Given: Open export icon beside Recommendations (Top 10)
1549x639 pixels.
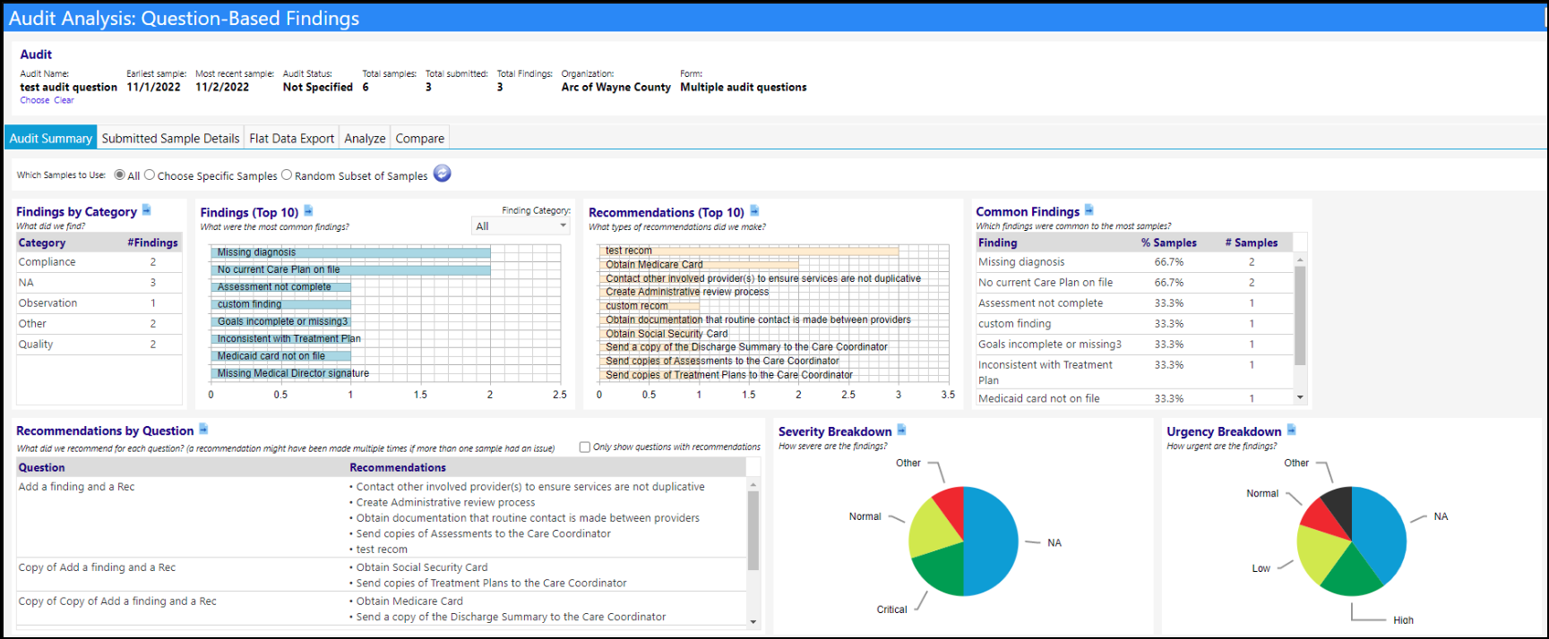Looking at the screenshot, I should pos(754,211).
